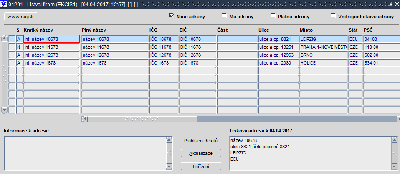The height and width of the screenshot is (174, 400).
Task: Enable the Vnitropodnikové adresy checkbox
Action: click(x=333, y=16)
